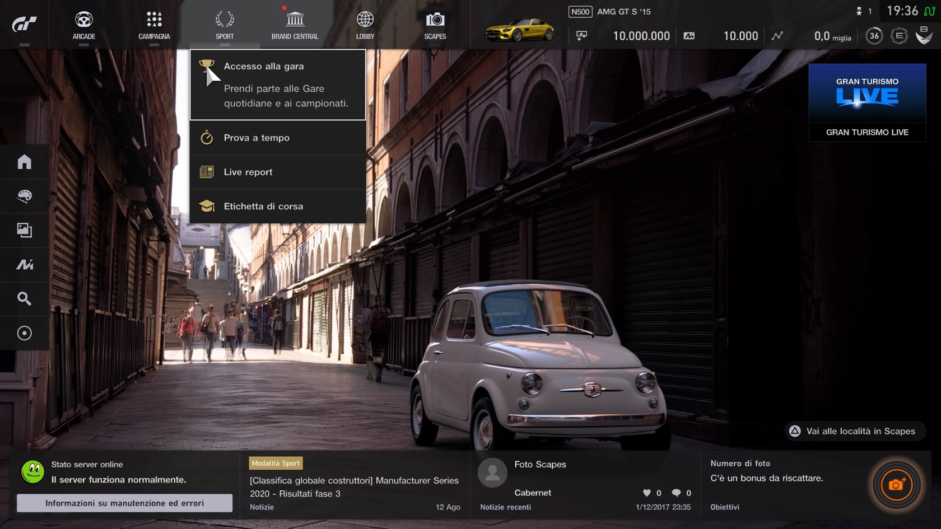
Task: Open the Campagna mode
Action: (x=154, y=25)
